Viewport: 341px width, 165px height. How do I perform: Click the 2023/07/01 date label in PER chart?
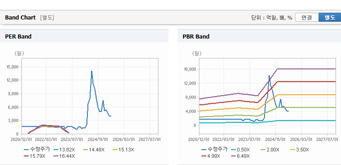pyautogui.click(x=72, y=139)
